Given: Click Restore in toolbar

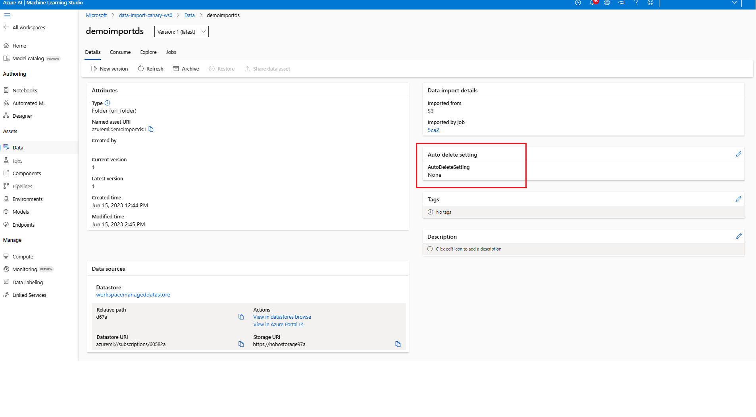Looking at the screenshot, I should (x=222, y=69).
